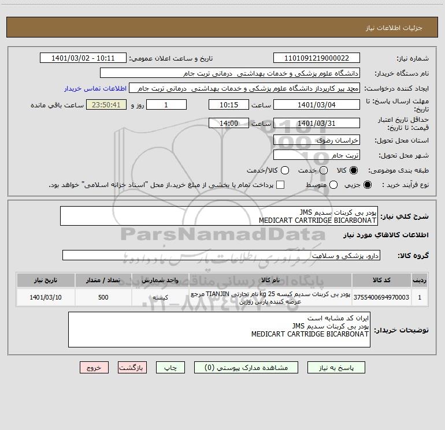Click the product name cell mentioning TIANJIN
The height and width of the screenshot is (430, 445).
coord(270,298)
